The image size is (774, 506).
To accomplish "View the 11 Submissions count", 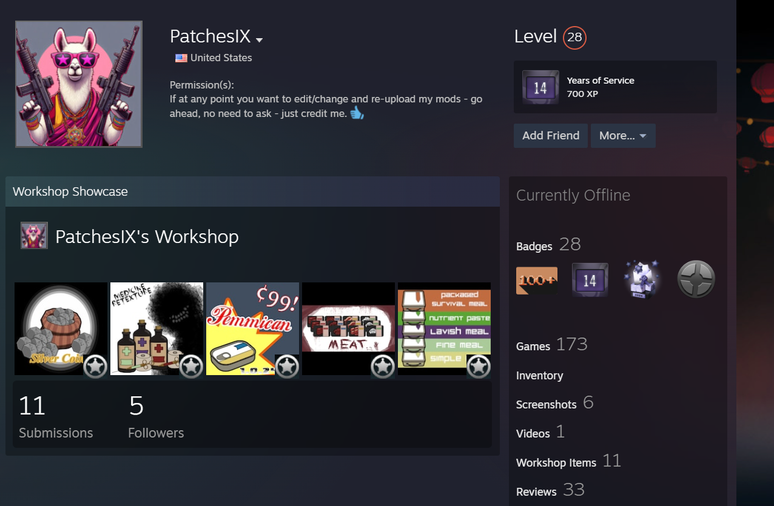I will tap(56, 416).
